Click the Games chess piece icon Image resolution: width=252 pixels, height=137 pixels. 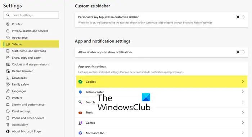tap(80, 123)
